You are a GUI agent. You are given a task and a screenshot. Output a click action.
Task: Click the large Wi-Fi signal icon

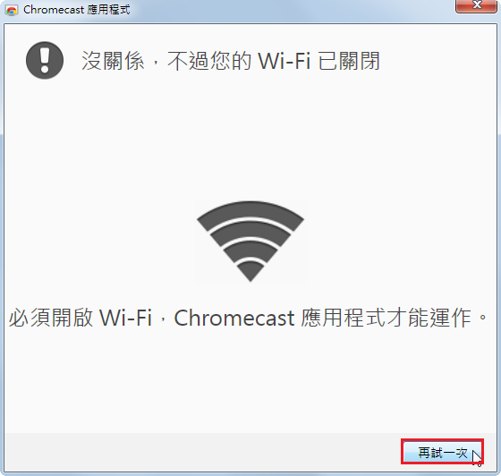click(250, 242)
